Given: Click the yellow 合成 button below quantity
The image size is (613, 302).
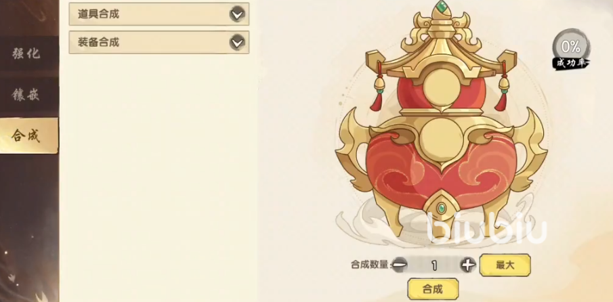Looking at the screenshot, I should pos(433,289).
